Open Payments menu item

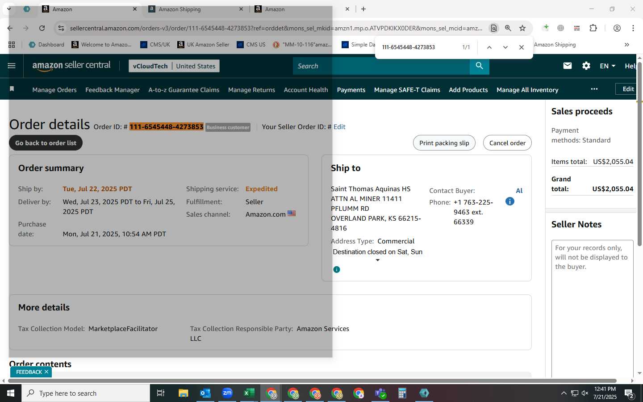point(351,90)
